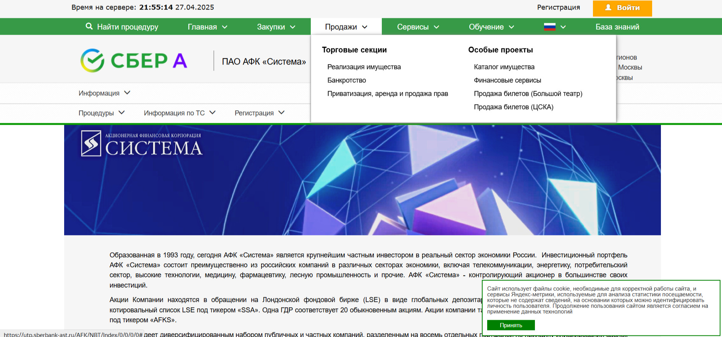
Task: Click the orange Войти button
Action: [x=622, y=8]
